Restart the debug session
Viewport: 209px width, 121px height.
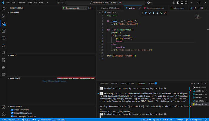tap(161, 13)
